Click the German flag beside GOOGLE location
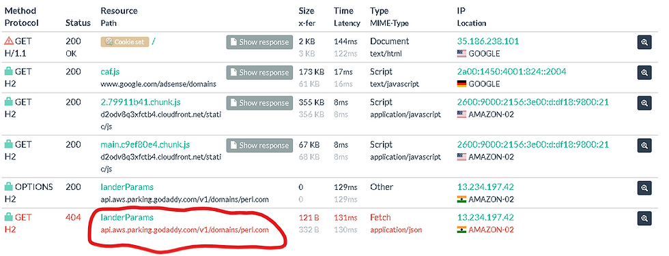 (461, 84)
